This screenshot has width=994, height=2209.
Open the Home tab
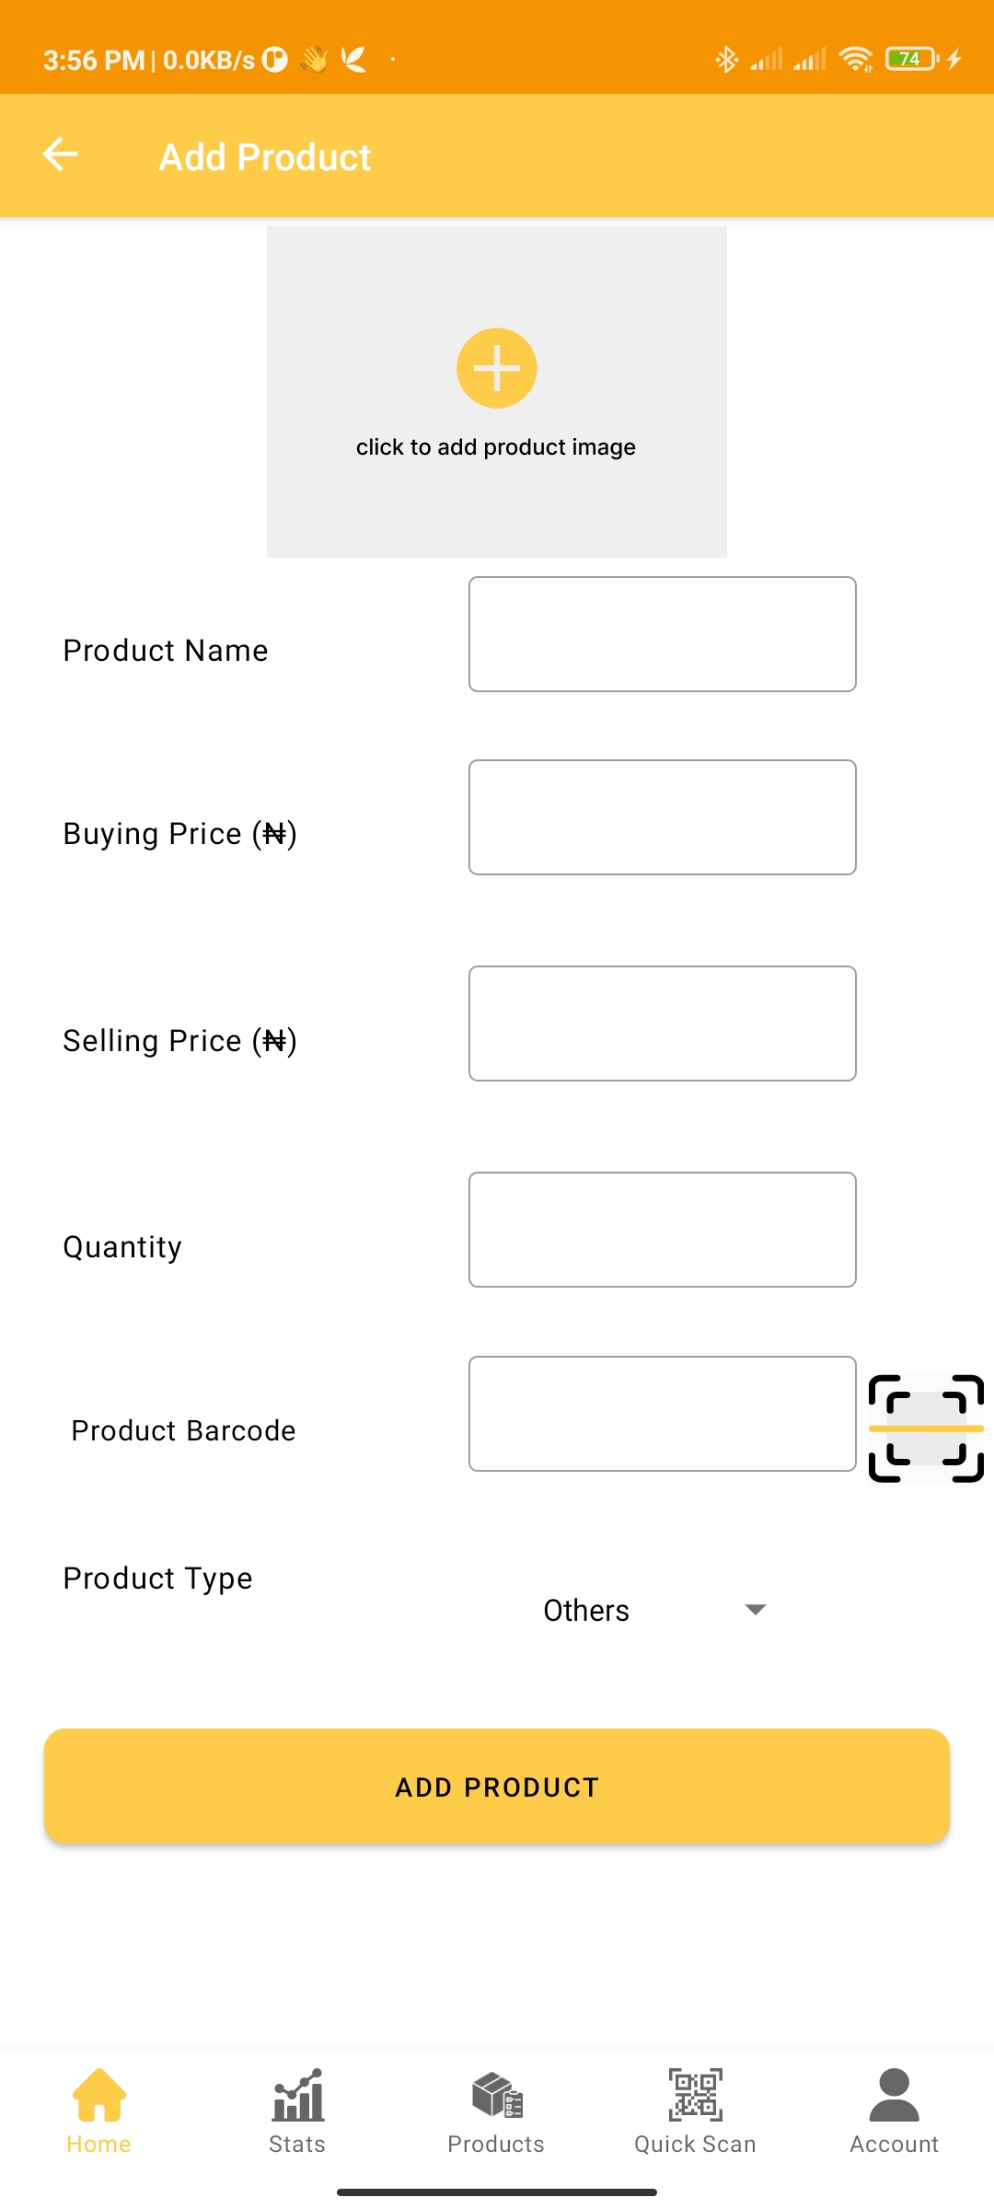[x=98, y=2111]
